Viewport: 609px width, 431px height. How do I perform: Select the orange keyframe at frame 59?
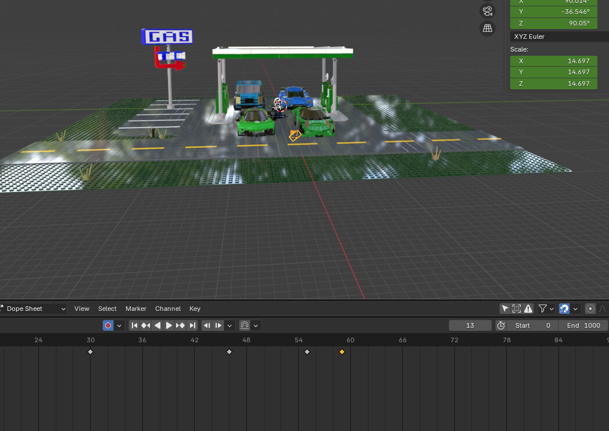tap(342, 352)
